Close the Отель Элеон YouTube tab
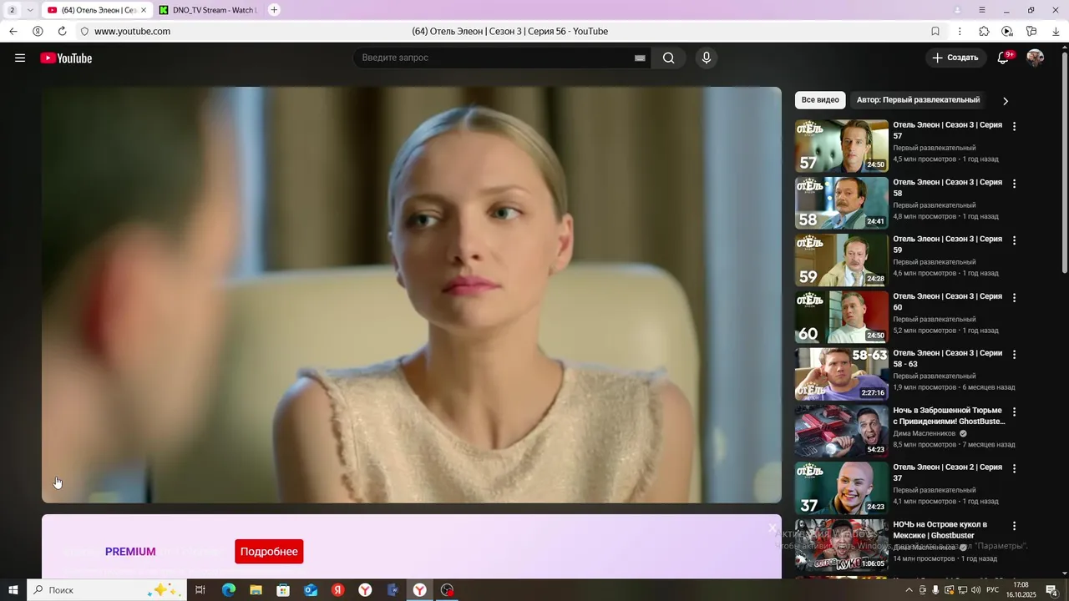This screenshot has width=1069, height=601. (x=143, y=10)
